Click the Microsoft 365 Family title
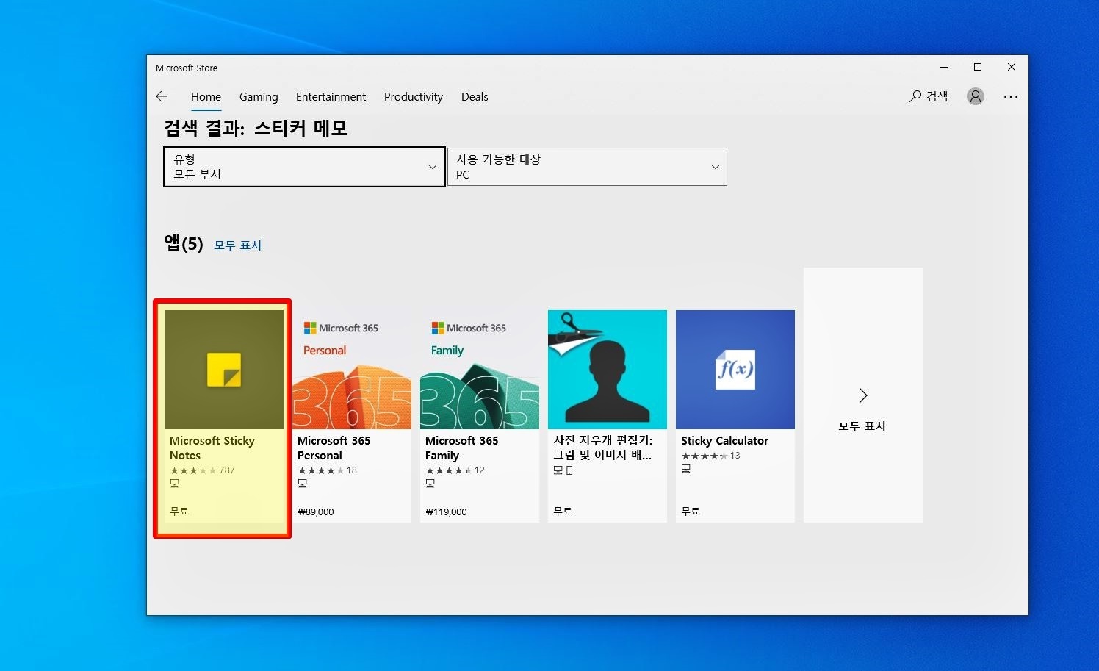This screenshot has height=671, width=1099. click(462, 448)
